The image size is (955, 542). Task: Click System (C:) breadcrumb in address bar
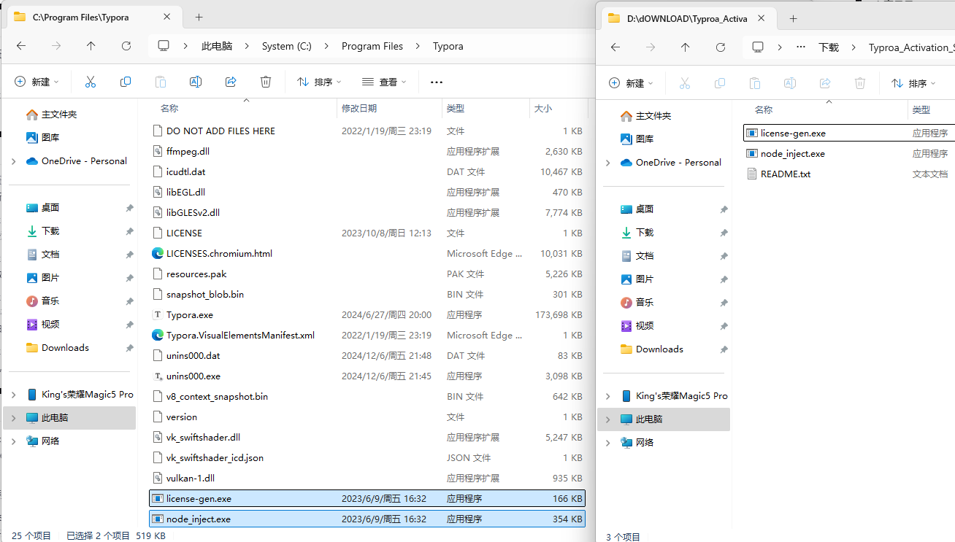287,46
